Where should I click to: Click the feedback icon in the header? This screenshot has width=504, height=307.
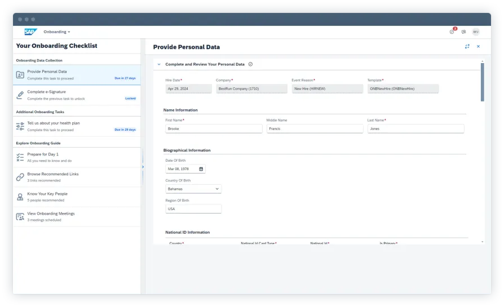coord(463,32)
